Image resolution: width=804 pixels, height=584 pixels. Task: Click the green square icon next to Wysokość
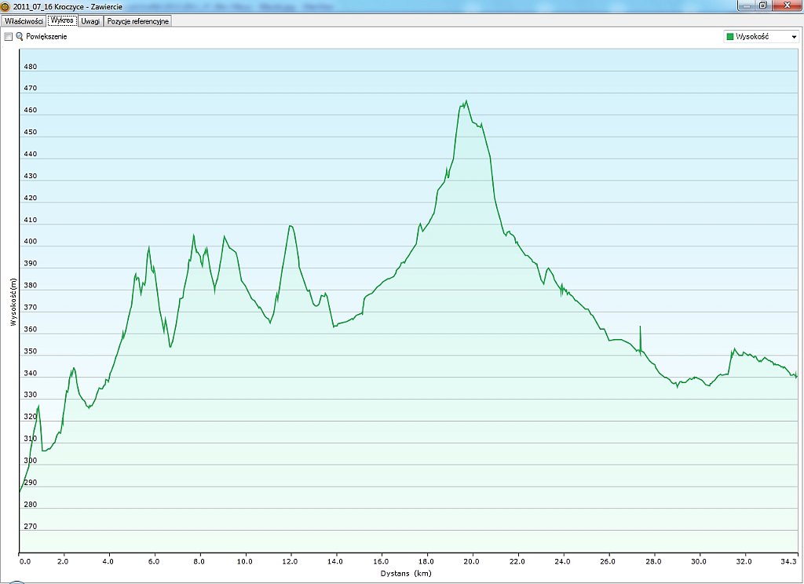pos(730,37)
